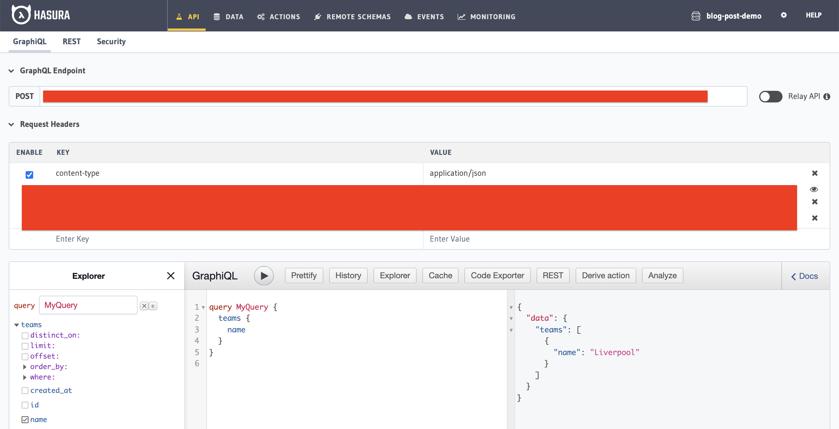The width and height of the screenshot is (839, 429).
Task: Open the API section with the flask icon
Action: 179,17
